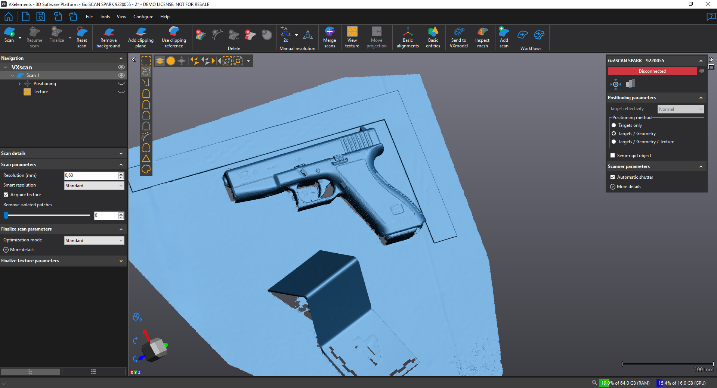Click the Resolution (mm) input field
Screen dimensions: 717x388
click(91, 175)
